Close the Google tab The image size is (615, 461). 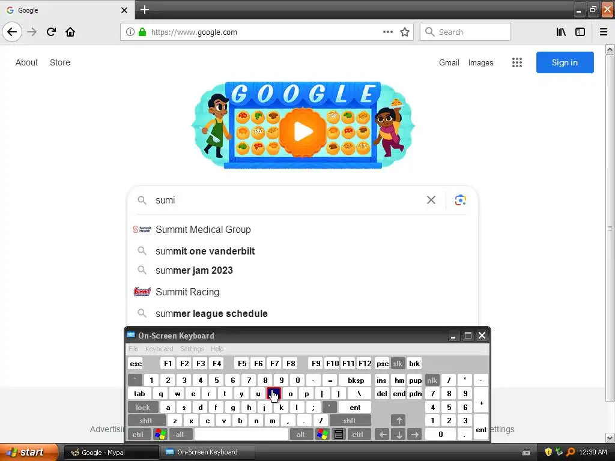point(124,10)
